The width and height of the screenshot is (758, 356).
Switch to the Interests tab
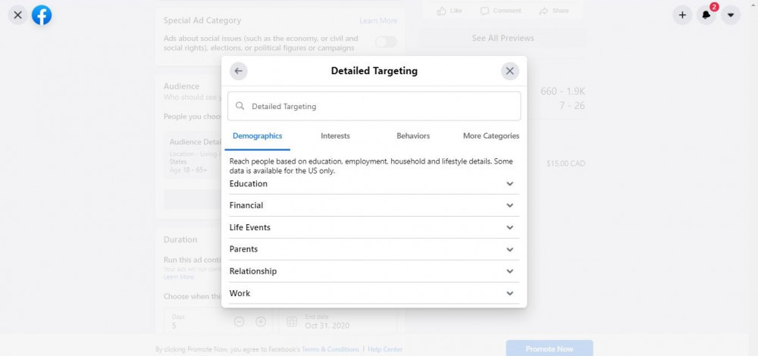coord(335,136)
